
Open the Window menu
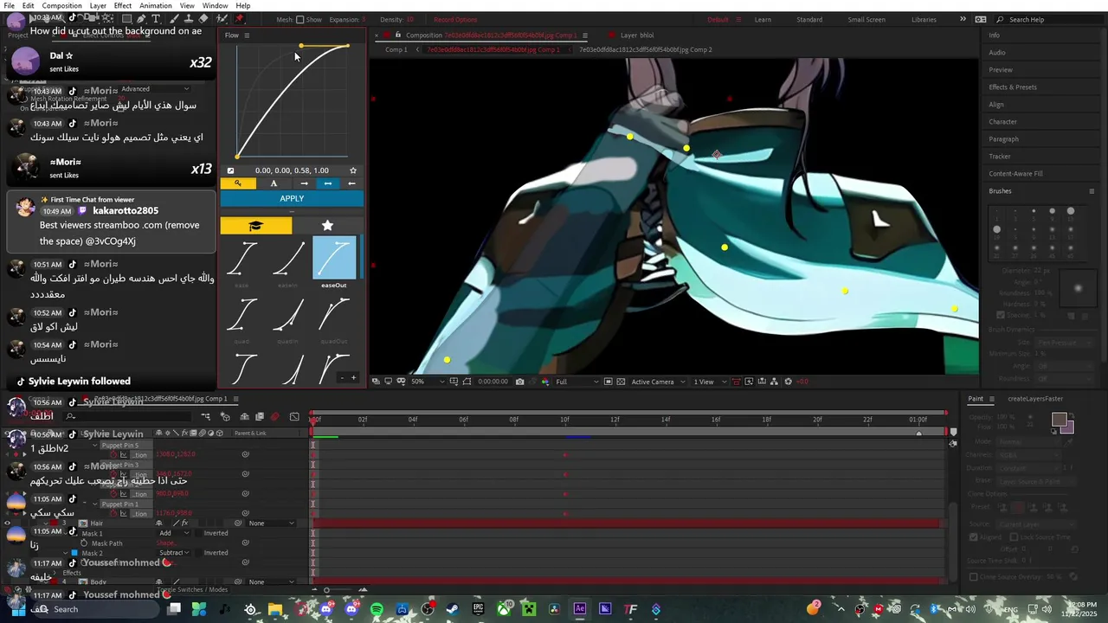point(215,5)
